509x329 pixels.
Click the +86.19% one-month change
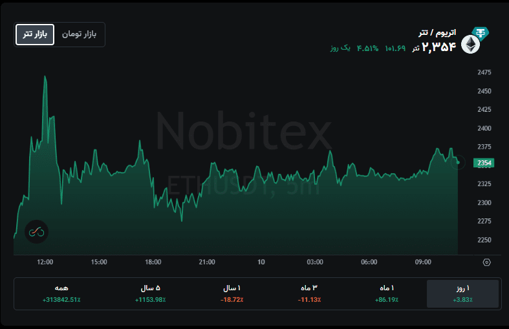(387, 300)
